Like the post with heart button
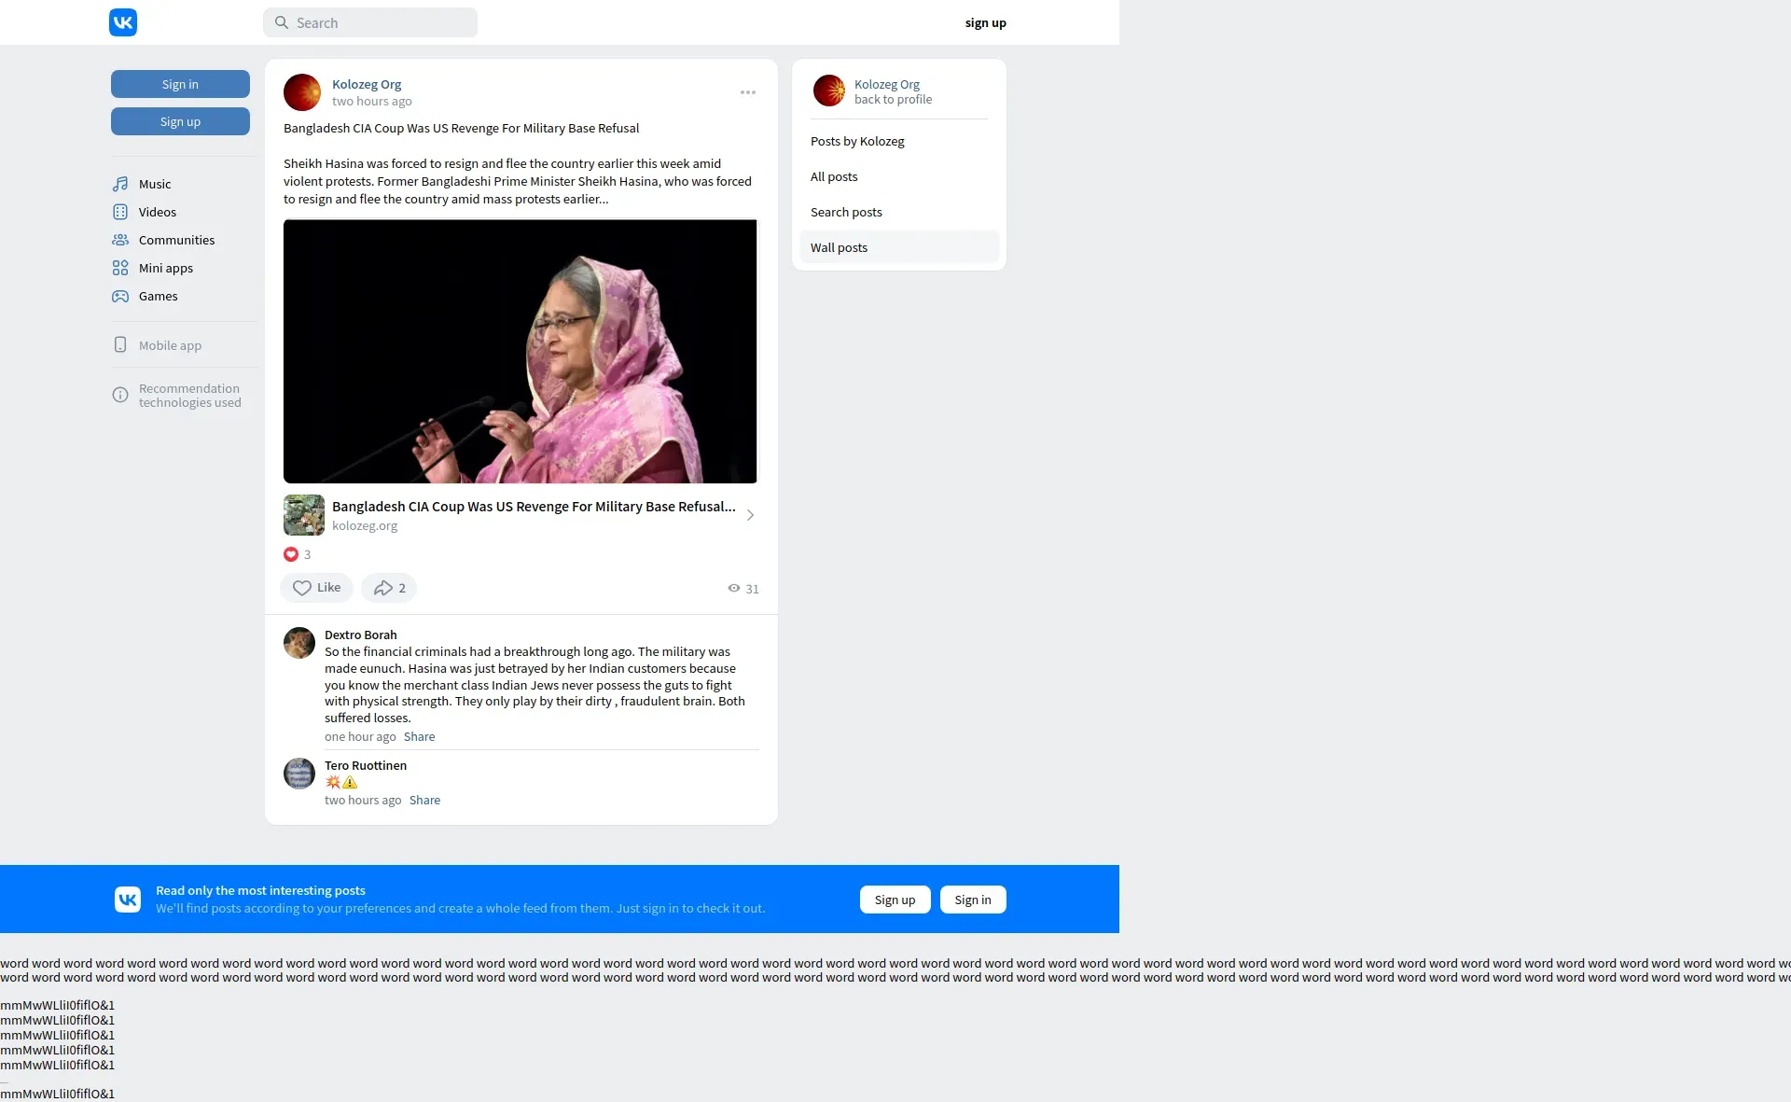 pyautogui.click(x=316, y=588)
